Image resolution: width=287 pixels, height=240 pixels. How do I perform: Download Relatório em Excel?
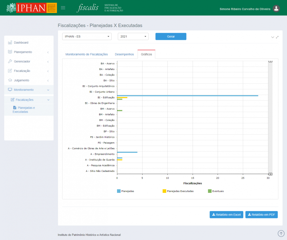click(226, 215)
